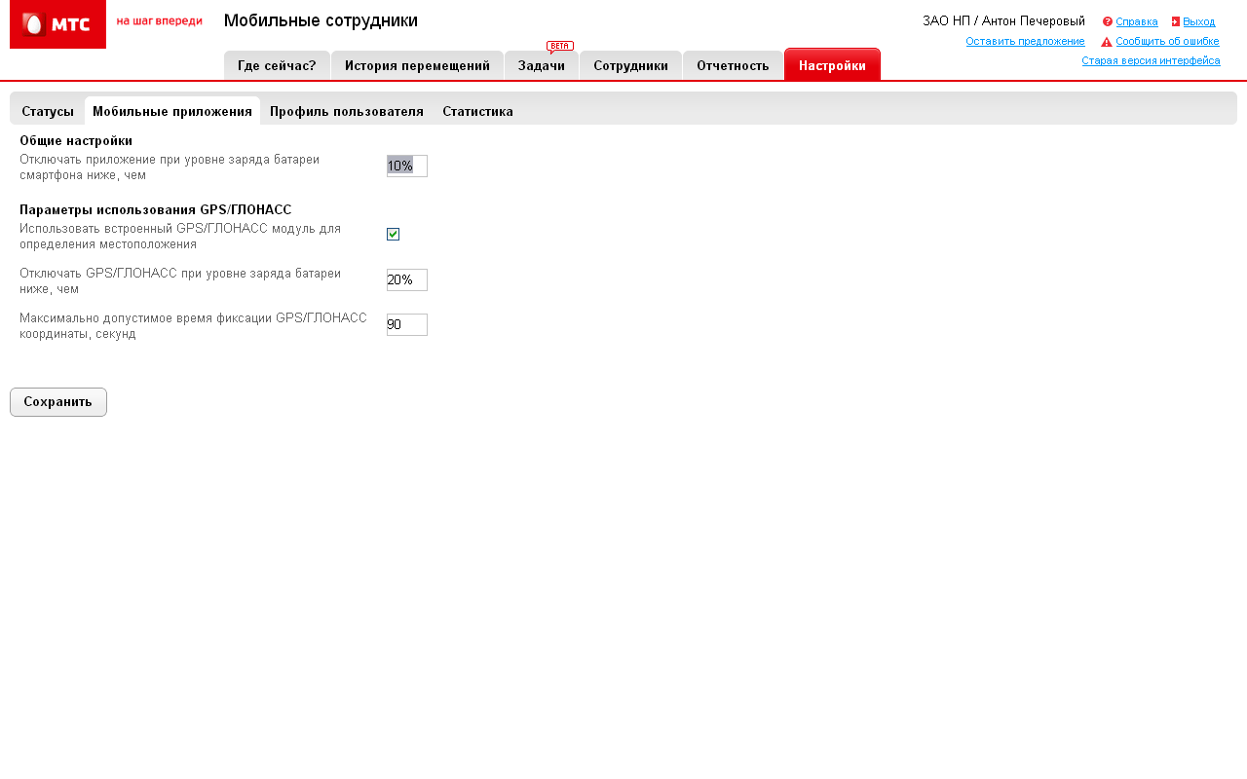Screen dimensions: 1247x779
Task: Click the exit door icon
Action: (x=1176, y=21)
